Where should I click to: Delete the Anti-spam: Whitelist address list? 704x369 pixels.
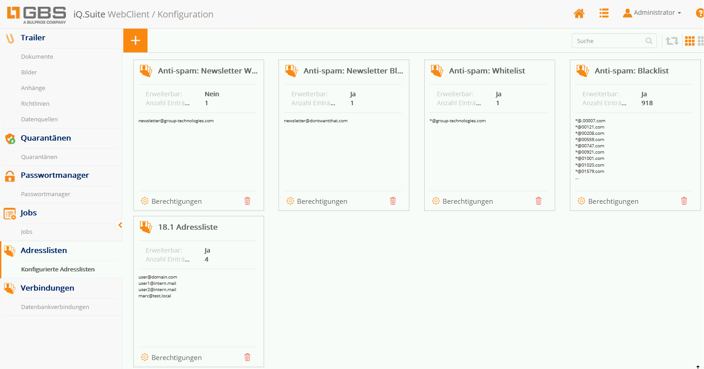coord(539,201)
